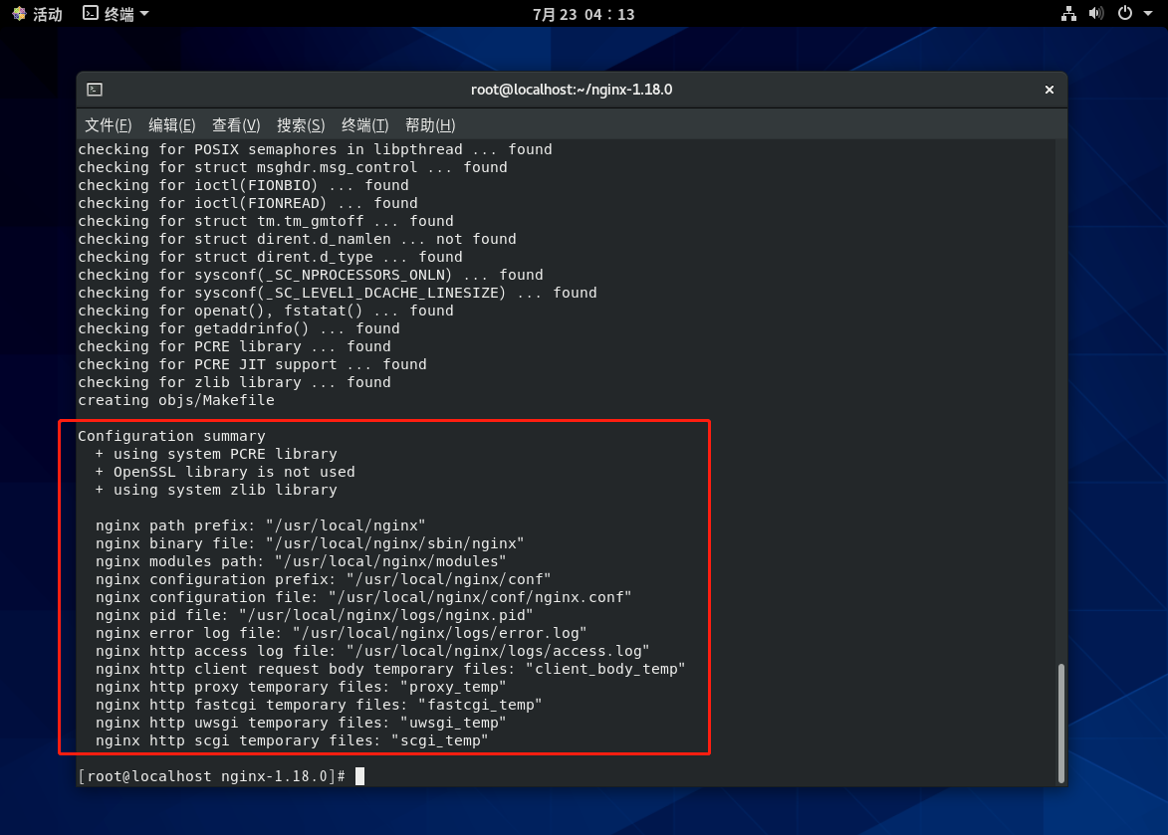Expand the 终端 app menu in top bar
Image resolution: width=1168 pixels, height=835 pixels.
point(116,14)
